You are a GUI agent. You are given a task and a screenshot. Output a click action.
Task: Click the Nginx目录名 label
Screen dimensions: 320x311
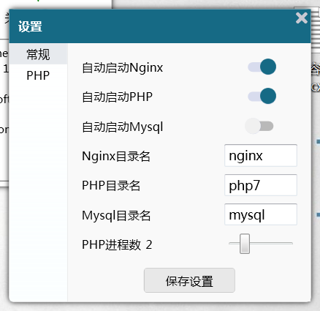point(116,156)
